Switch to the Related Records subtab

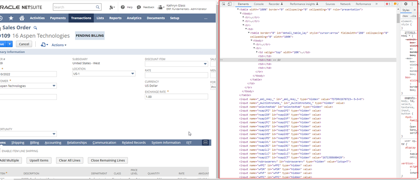[134, 143]
